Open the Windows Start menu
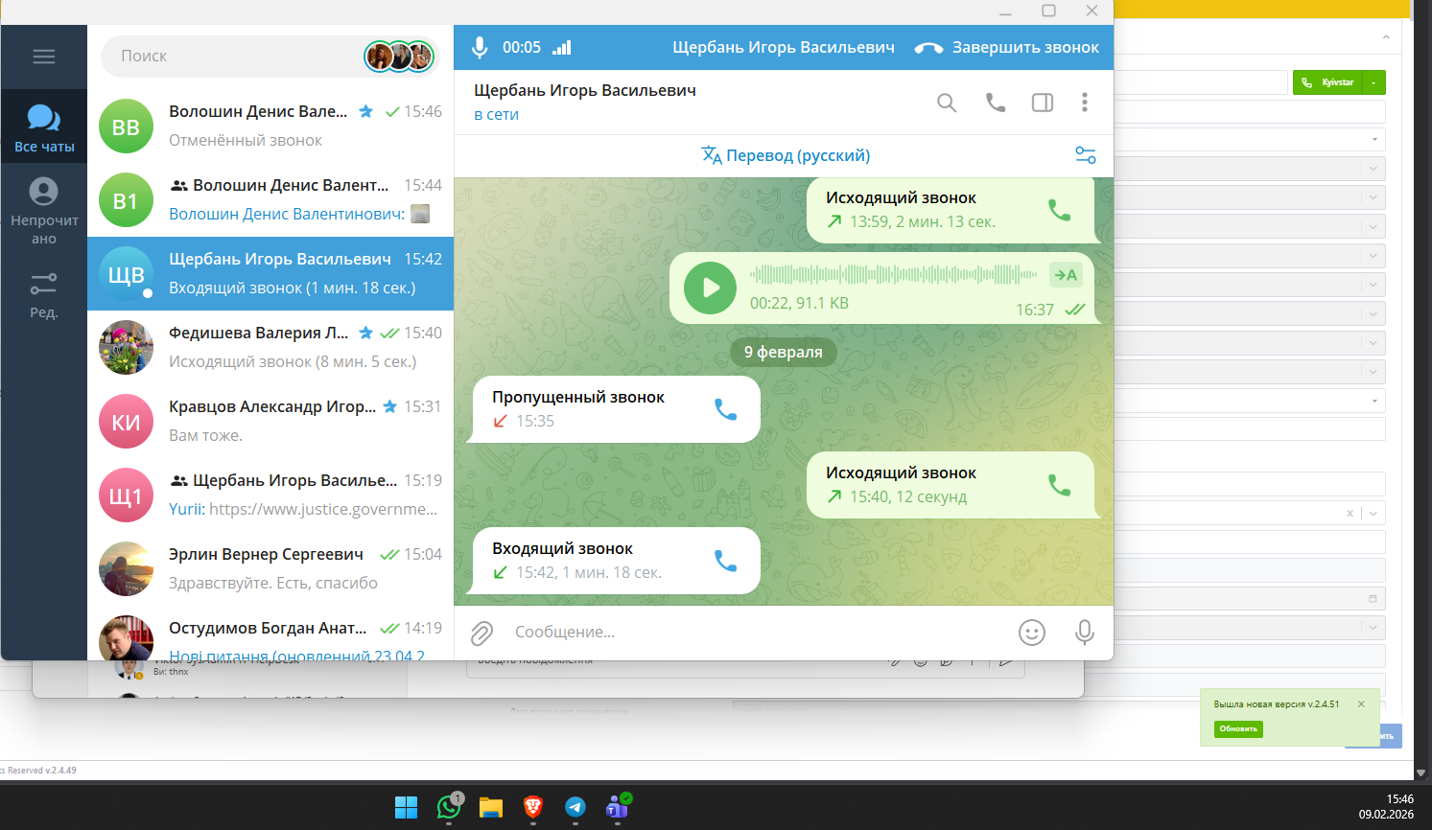Screen dimensions: 1432x830 (407, 808)
